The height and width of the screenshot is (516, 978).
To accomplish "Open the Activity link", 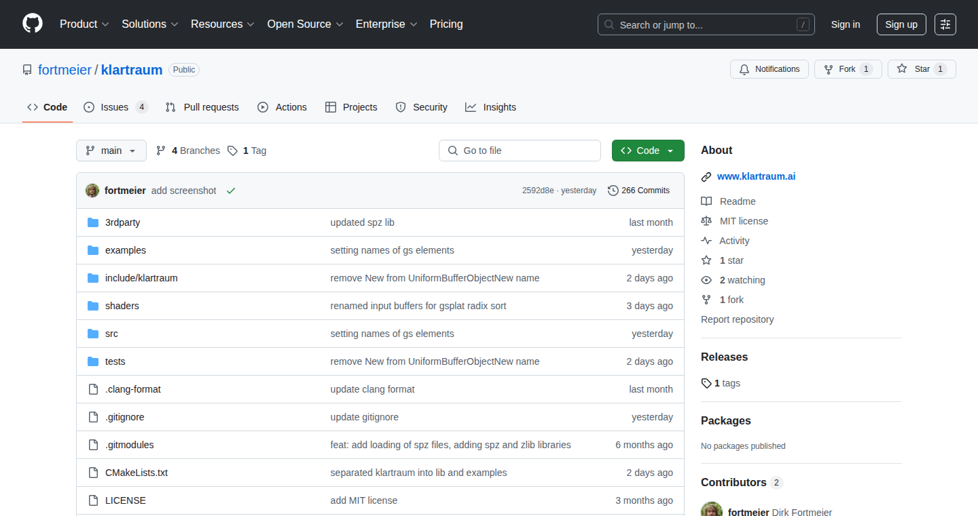I will [725, 241].
